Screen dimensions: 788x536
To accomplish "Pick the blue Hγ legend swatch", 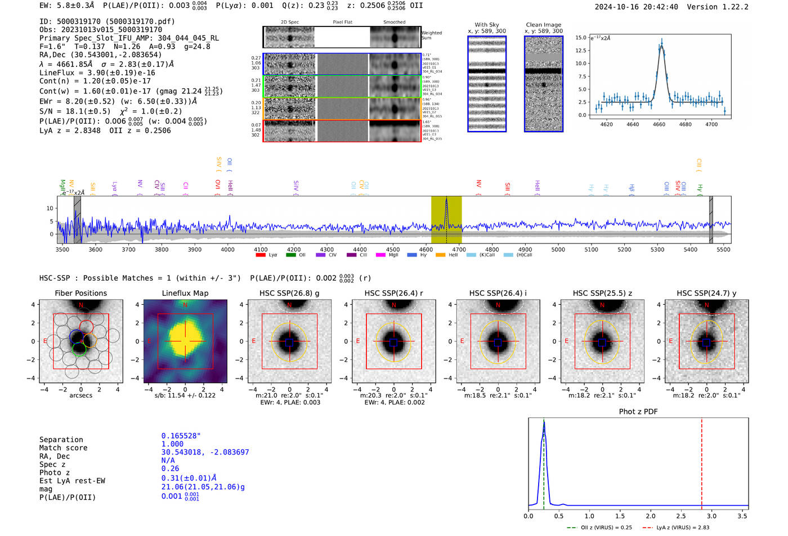I will pos(412,255).
